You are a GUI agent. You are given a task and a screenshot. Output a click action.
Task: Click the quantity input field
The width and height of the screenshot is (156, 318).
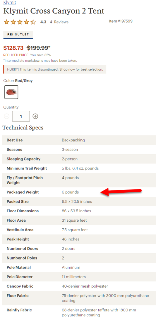click(21, 116)
